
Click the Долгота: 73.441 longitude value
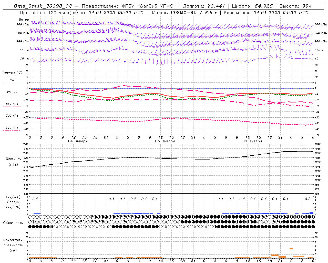pyautogui.click(x=204, y=6)
